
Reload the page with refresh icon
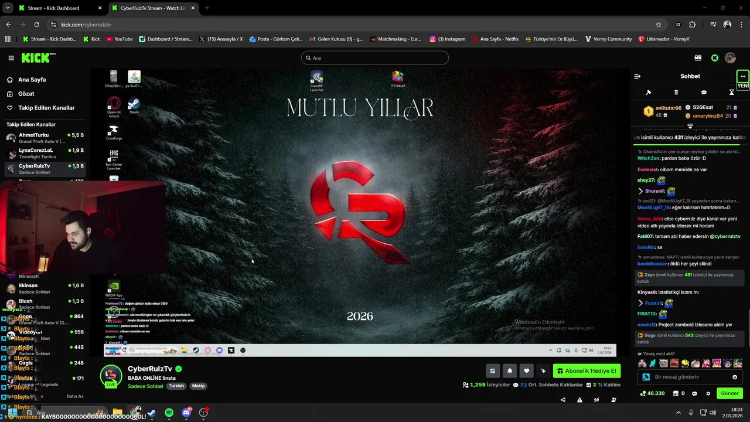pyautogui.click(x=36, y=25)
